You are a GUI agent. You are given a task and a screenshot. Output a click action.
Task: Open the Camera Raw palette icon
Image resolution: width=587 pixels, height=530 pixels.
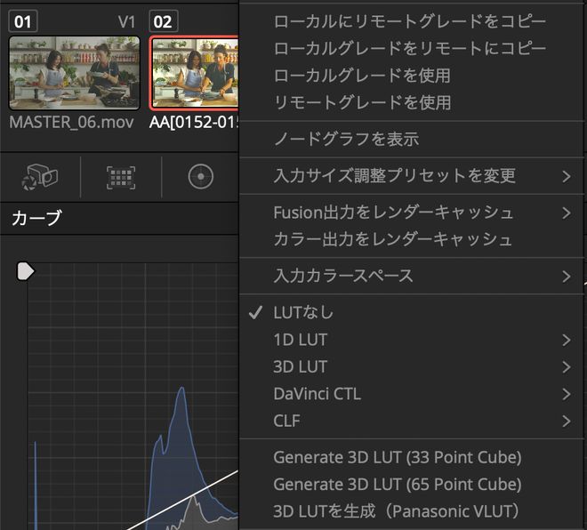pyautogui.click(x=40, y=177)
